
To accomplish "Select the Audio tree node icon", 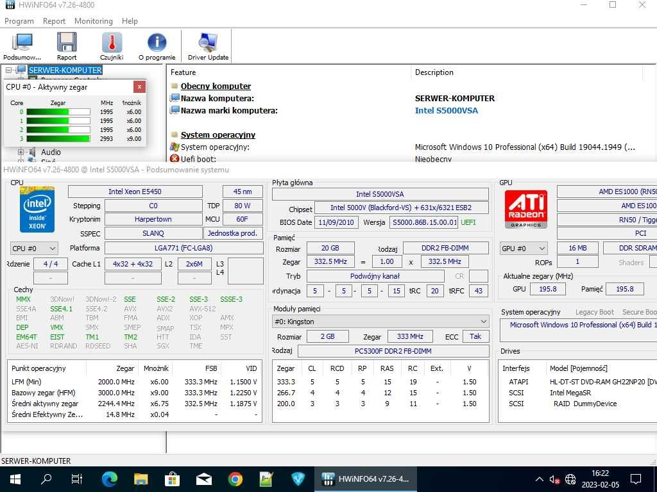I will [32, 152].
